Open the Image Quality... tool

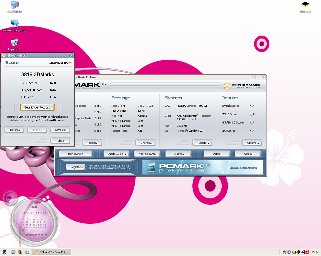(117, 154)
